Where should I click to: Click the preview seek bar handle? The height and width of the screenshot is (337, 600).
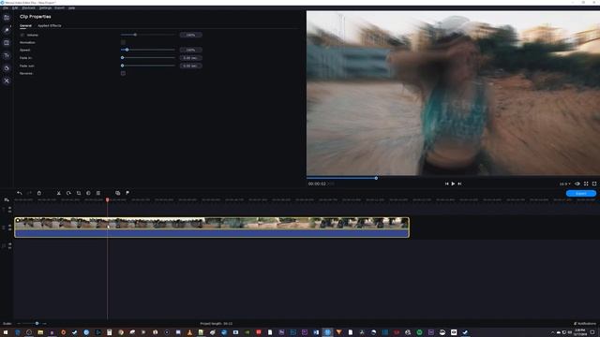click(376, 178)
